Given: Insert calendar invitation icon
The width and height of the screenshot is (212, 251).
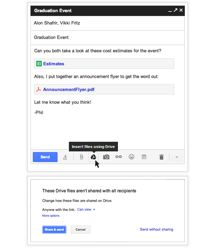Looking at the screenshot, I should click(x=144, y=157).
